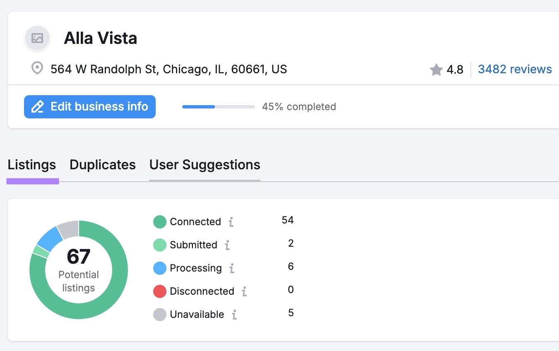
Task: Open the Connected info tooltip icon
Action: click(x=232, y=222)
